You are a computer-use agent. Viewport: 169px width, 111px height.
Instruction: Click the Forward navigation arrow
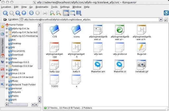click(x=11, y=13)
